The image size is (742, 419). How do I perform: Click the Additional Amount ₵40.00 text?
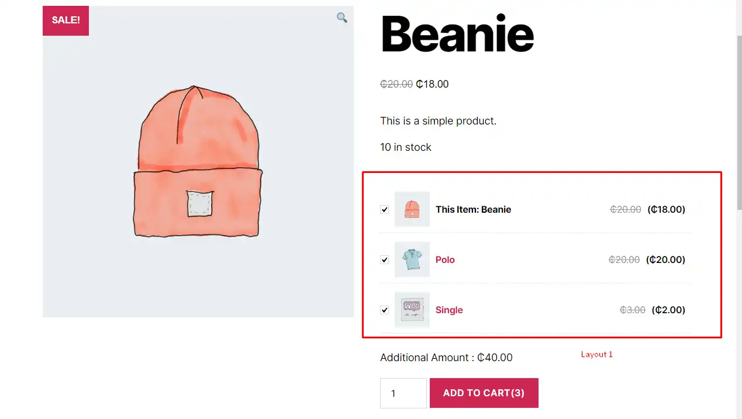tap(446, 358)
